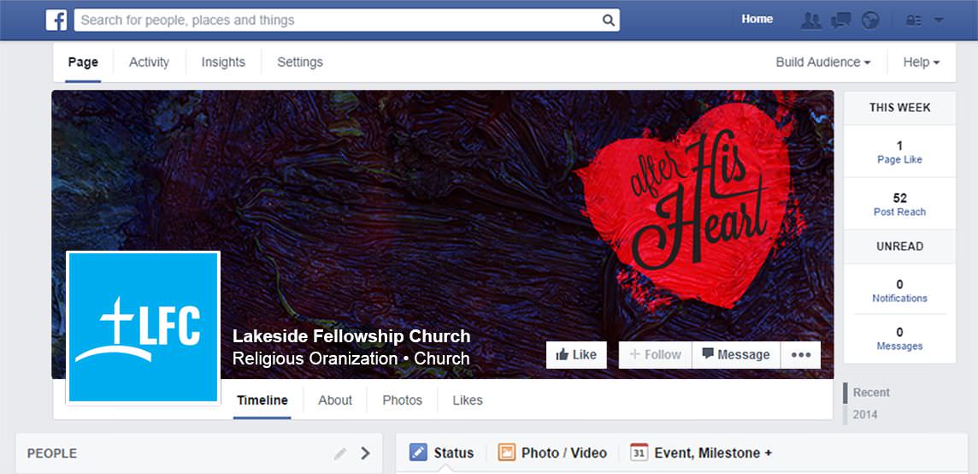Open the About tab
Viewport: 978px width, 474px height.
point(335,400)
